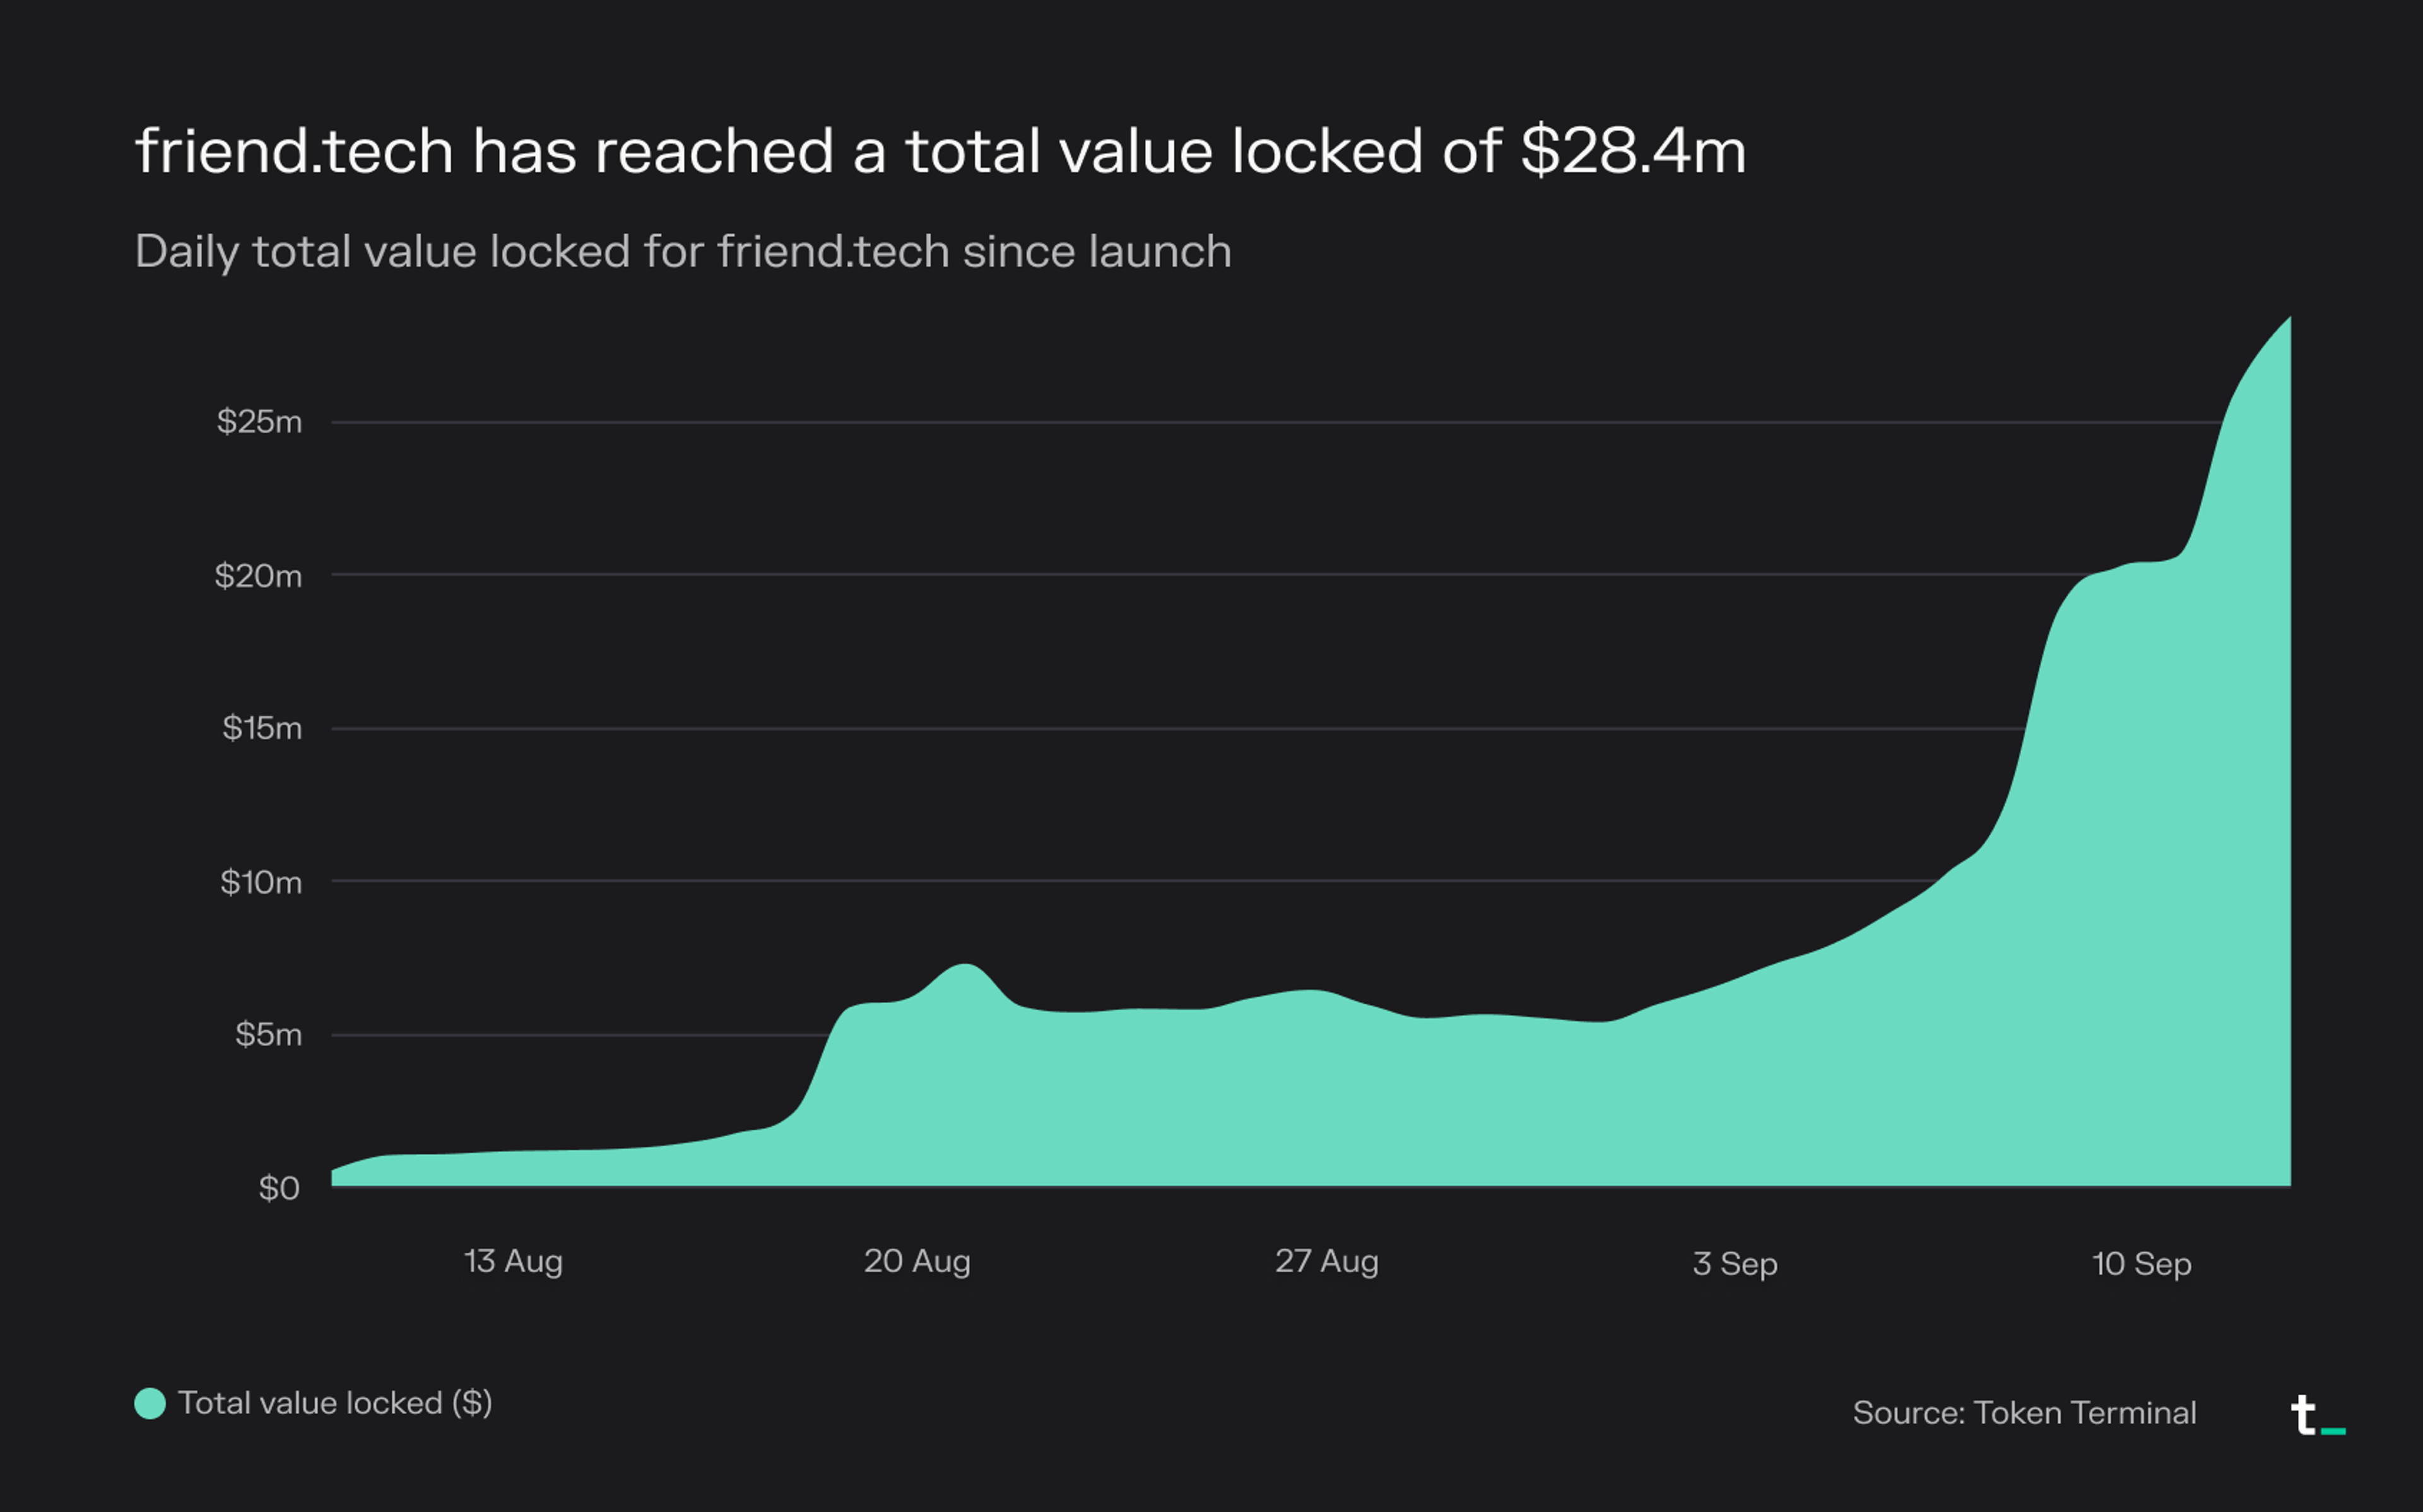
Task: Click the $20m y-axis label
Action: 258,576
